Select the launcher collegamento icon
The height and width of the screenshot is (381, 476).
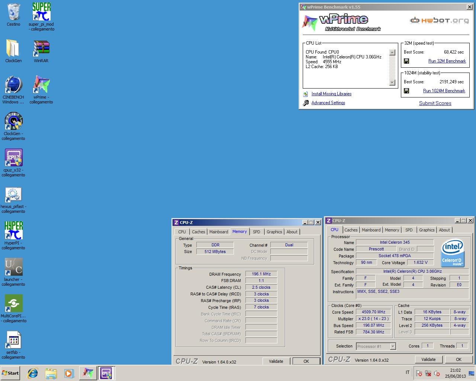(13, 272)
